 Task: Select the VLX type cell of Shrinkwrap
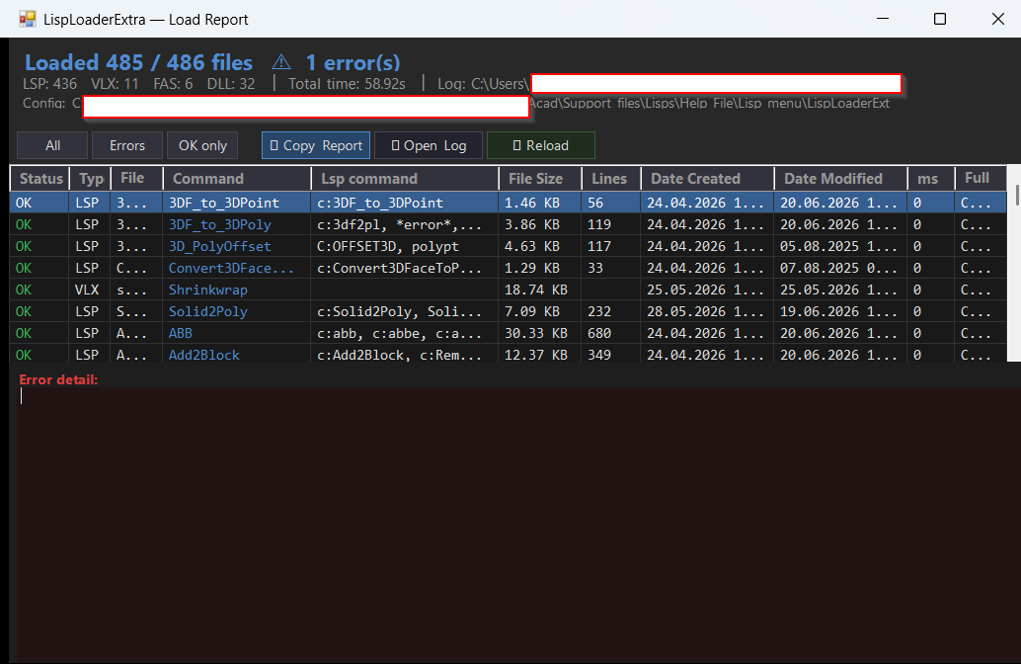click(87, 290)
